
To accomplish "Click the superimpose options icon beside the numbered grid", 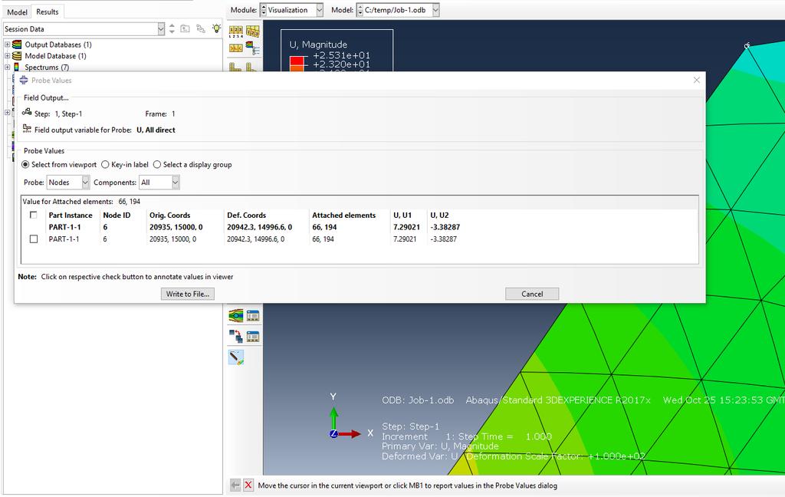I will click(253, 32).
